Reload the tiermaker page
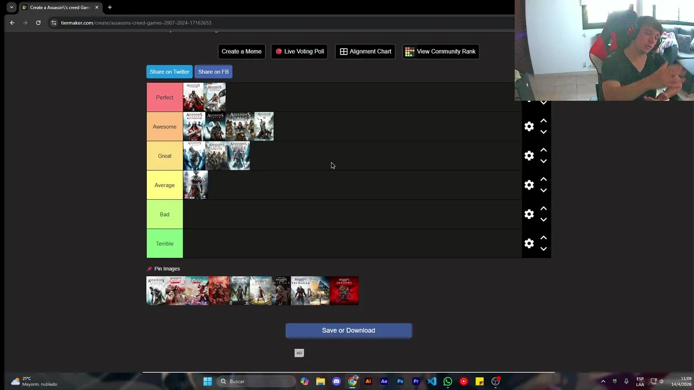 pyautogui.click(x=38, y=23)
